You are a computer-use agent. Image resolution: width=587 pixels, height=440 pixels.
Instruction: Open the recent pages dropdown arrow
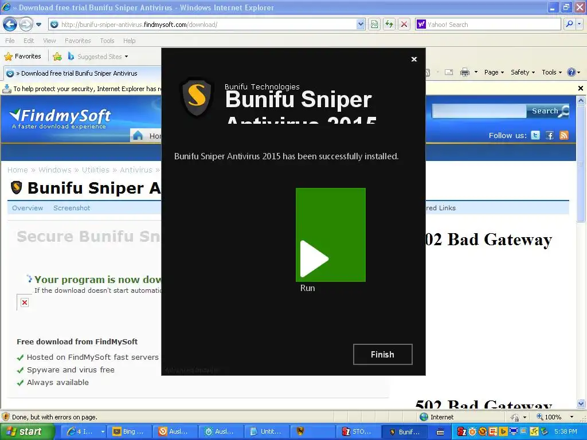pos(38,25)
